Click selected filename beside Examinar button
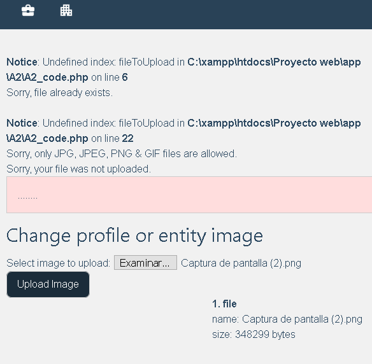372x364 pixels. click(241, 263)
